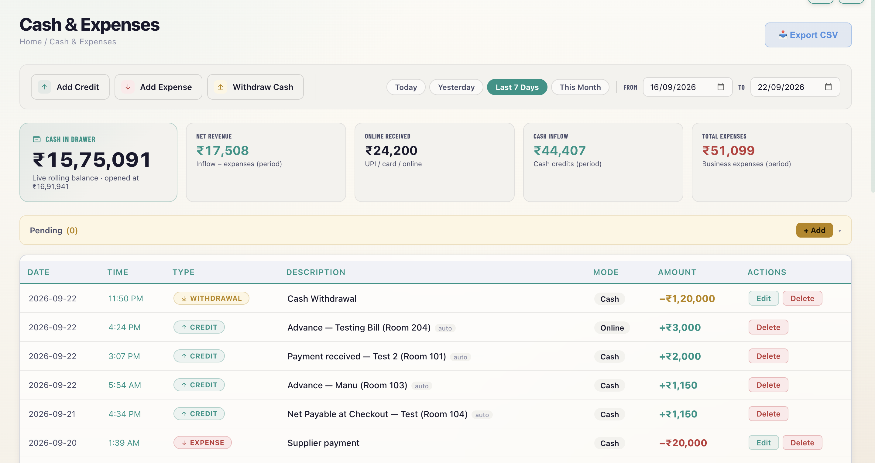Click the Net Revenue ₹17,508 value
Viewport: 875px width, 463px height.
(x=222, y=150)
